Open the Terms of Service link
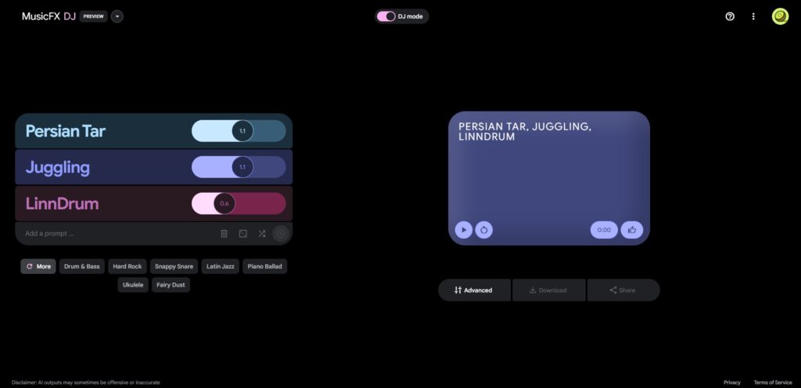The width and height of the screenshot is (801, 388). [773, 383]
